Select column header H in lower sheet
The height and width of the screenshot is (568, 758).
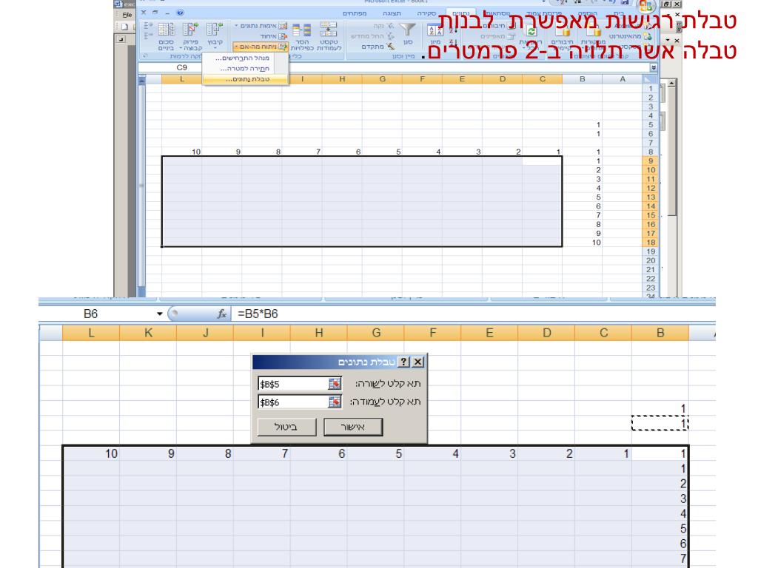coord(319,333)
